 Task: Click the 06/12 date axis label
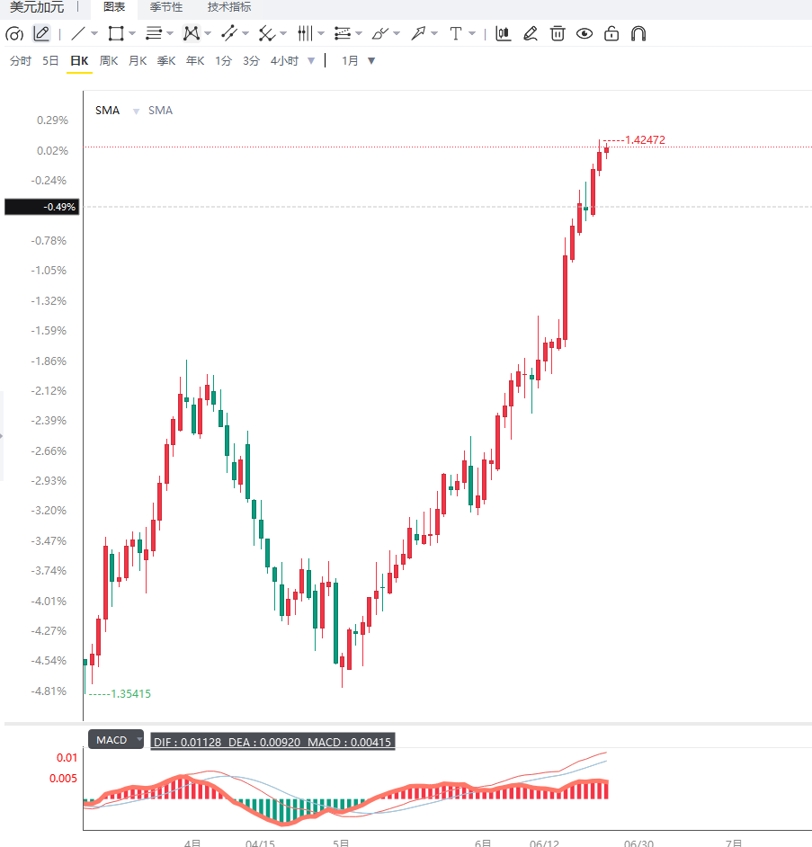click(x=544, y=843)
